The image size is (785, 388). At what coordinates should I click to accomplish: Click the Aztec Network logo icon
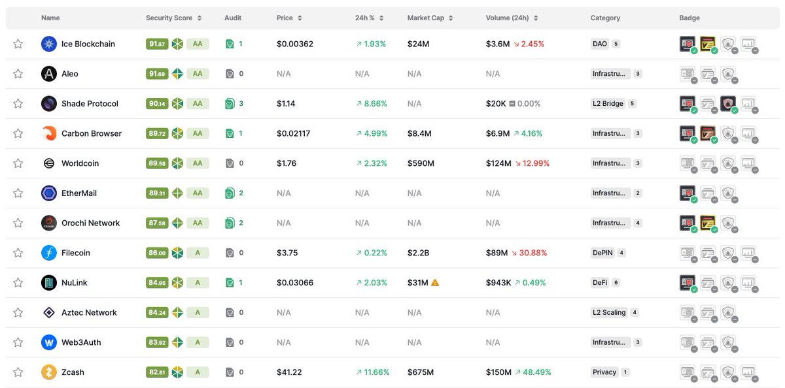[x=49, y=313]
